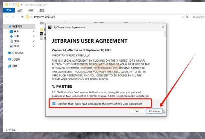
Task: Click the pin icon next to 桌面
Action: click(34, 31)
